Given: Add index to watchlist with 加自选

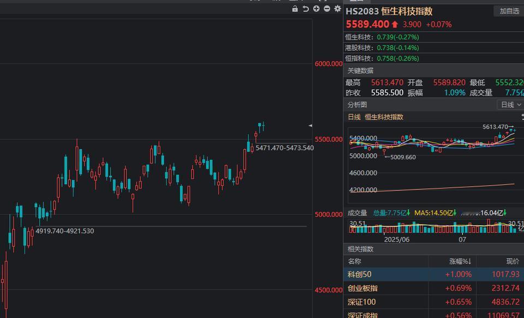Looking at the screenshot, I should click(x=509, y=11).
